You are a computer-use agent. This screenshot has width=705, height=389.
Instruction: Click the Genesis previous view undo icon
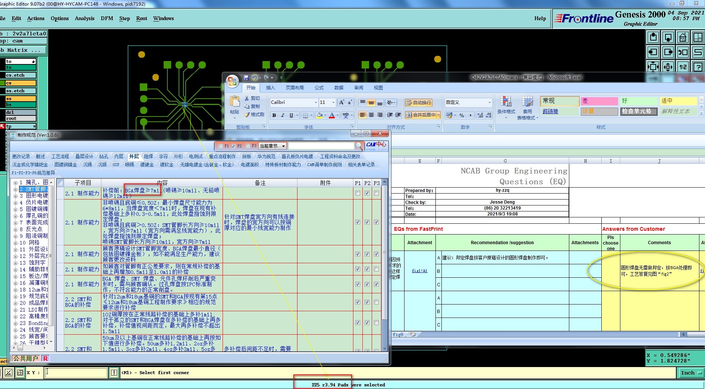(x=683, y=52)
